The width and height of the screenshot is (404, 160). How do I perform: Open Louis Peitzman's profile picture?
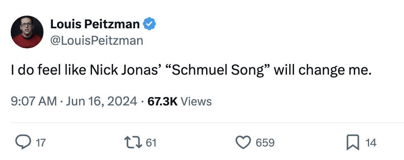click(27, 32)
